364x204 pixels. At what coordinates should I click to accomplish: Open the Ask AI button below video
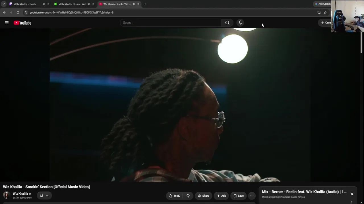point(221,196)
